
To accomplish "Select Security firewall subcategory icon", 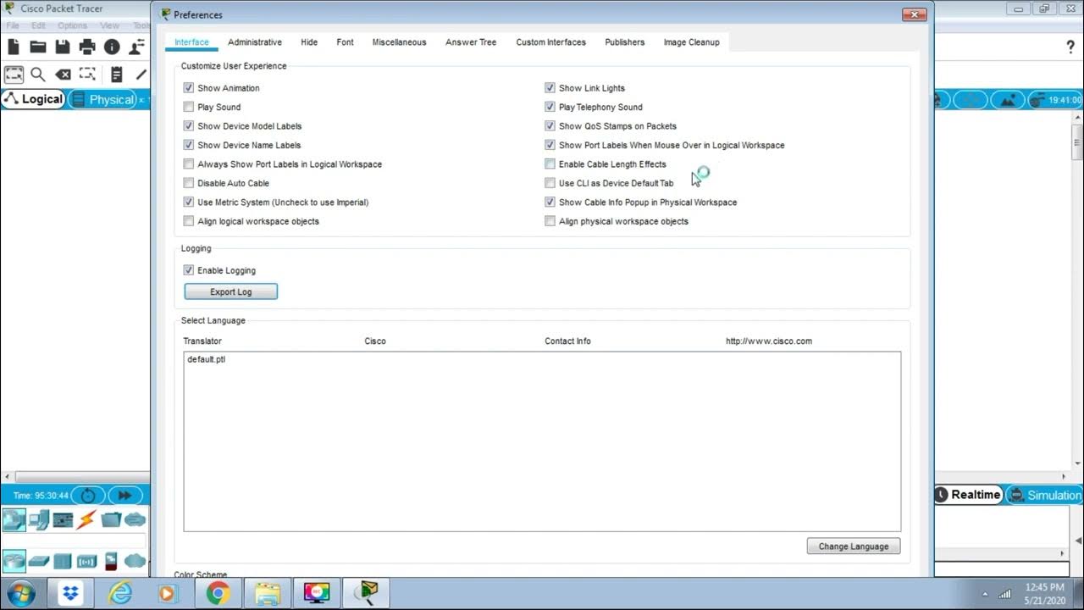I will coord(110,561).
